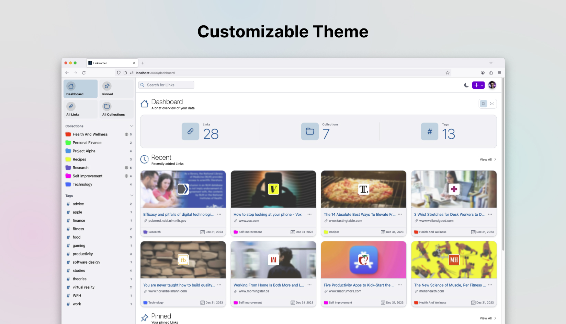The height and width of the screenshot is (324, 566).
Task: Open a new browser tab
Action: pos(143,63)
